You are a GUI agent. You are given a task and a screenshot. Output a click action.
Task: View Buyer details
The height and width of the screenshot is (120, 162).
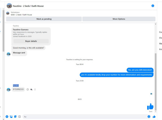(x=31, y=41)
